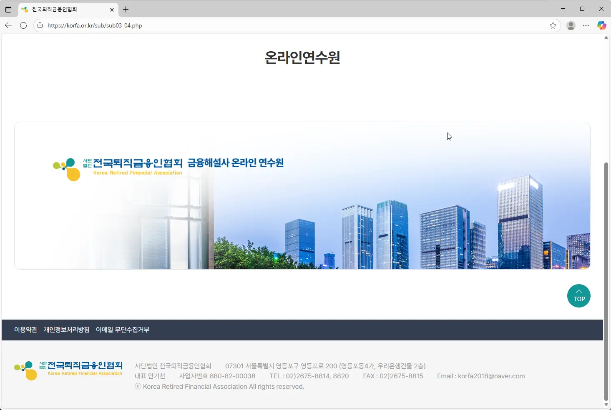This screenshot has width=611, height=410.
Task: Open the 이용약관 footer link
Action: coord(25,330)
